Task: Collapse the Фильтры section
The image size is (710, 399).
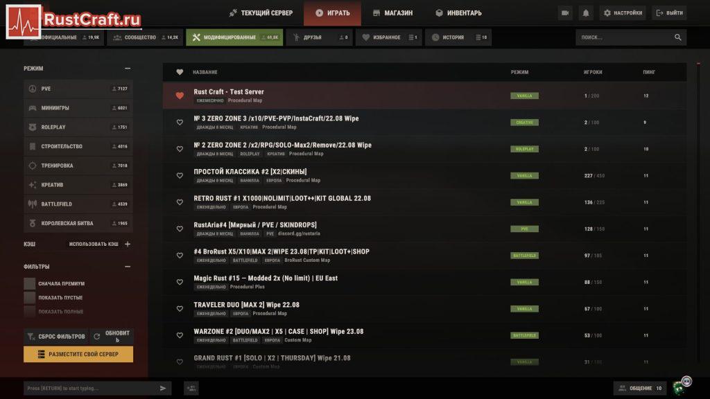Action: pyautogui.click(x=128, y=267)
